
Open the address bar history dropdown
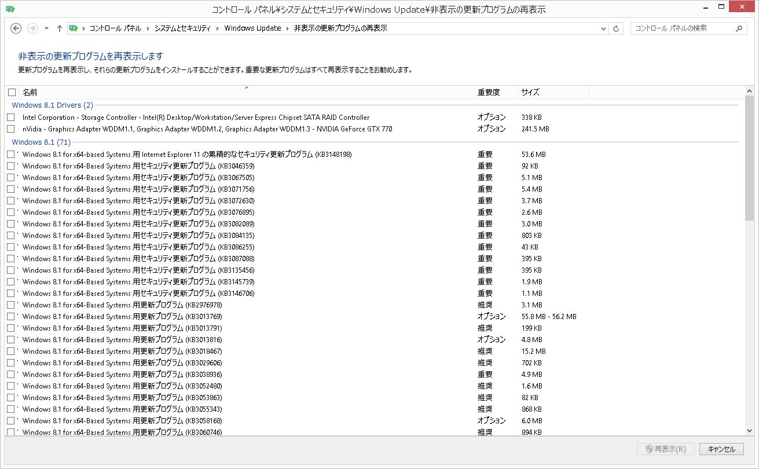603,28
